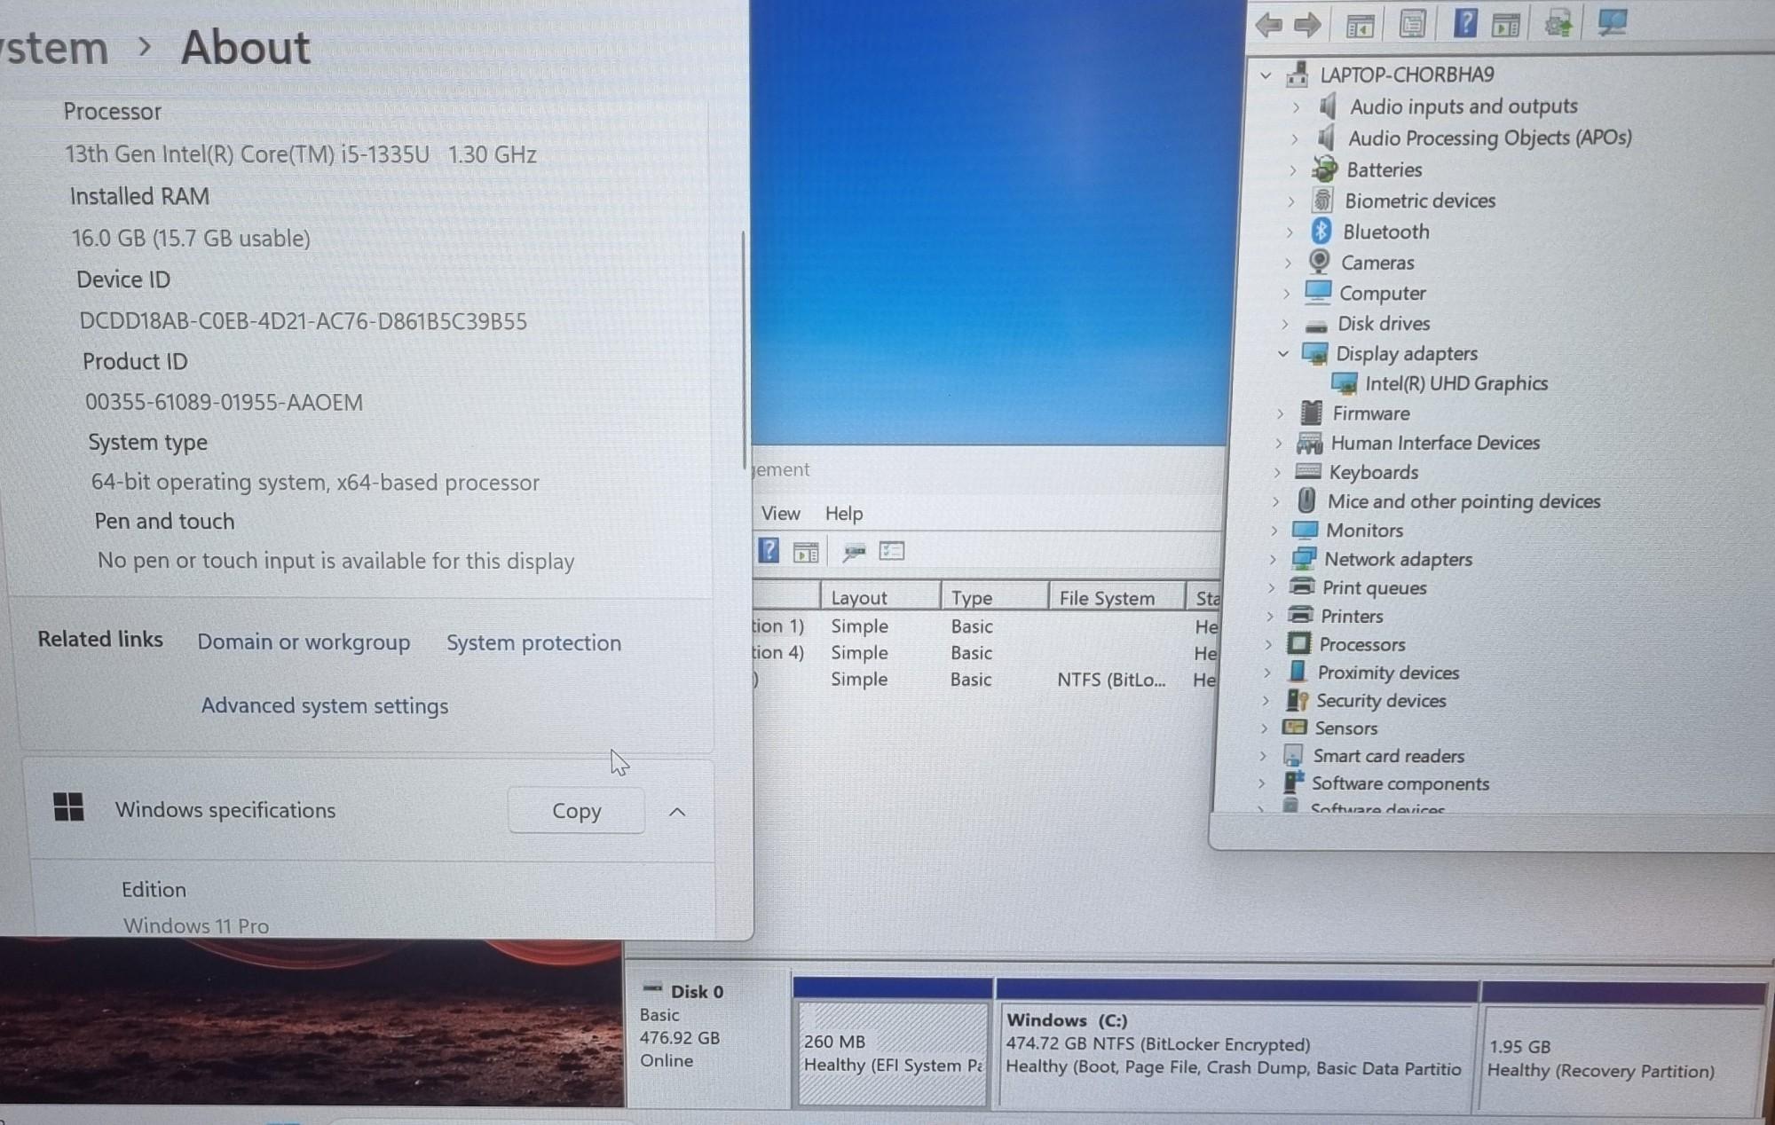Click the Network adapters icon
The height and width of the screenshot is (1125, 1775).
coord(1304,558)
